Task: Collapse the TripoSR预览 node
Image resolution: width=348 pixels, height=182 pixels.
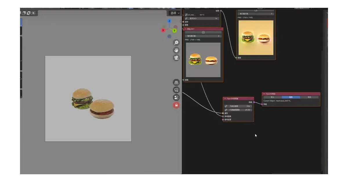Action: pyautogui.click(x=264, y=94)
